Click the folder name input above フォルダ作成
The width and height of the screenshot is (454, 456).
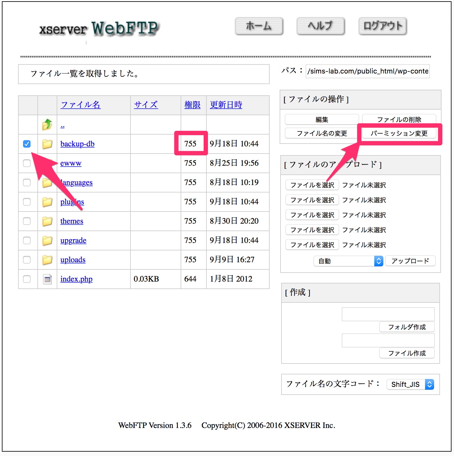point(388,314)
